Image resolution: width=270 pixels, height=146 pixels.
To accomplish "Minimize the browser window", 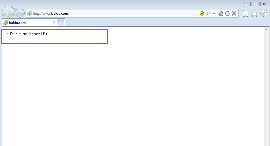I will 246,4.
